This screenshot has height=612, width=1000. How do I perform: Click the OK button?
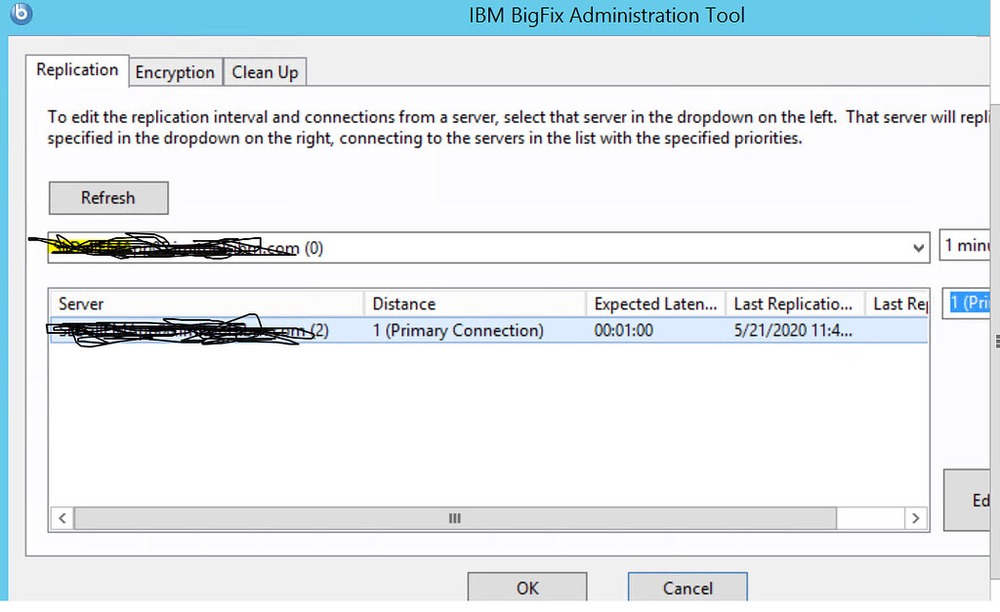pos(526,588)
